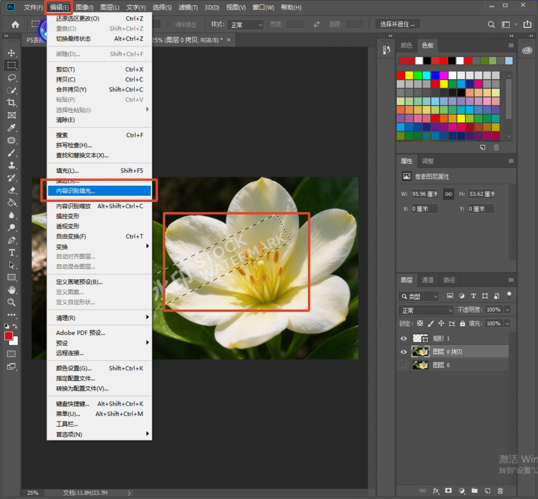The width and height of the screenshot is (538, 499).
Task: Switch to the 颜色 panel tab
Action: point(406,45)
